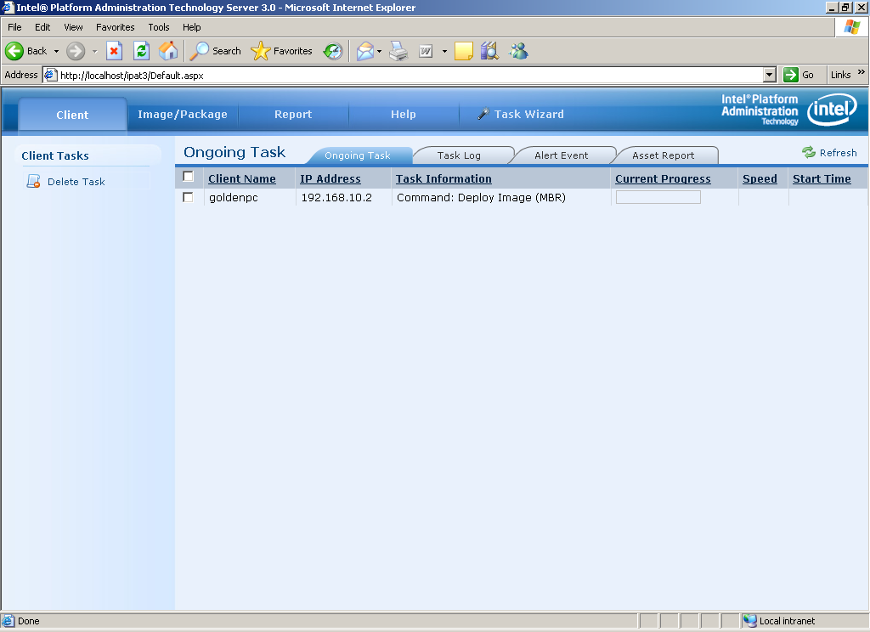Open the Research books icon
The width and height of the screenshot is (870, 632).
(489, 51)
